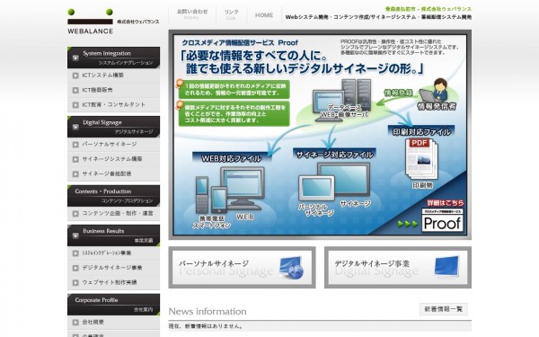Viewport: 539px width, 337px height.
Task: Click 詳細はこちら text in banner
Action: 446,203
